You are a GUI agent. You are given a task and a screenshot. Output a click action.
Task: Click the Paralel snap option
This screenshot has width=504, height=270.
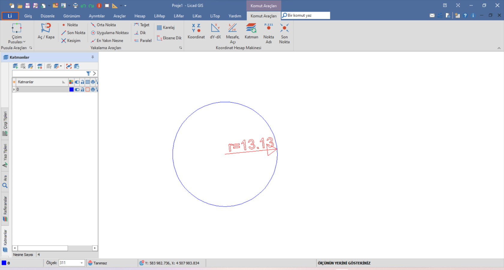coord(143,40)
